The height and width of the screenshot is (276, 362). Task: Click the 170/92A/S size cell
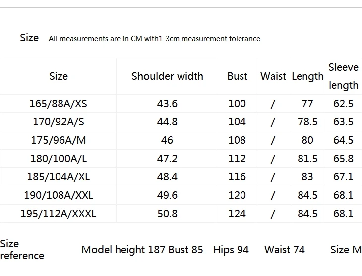click(59, 122)
